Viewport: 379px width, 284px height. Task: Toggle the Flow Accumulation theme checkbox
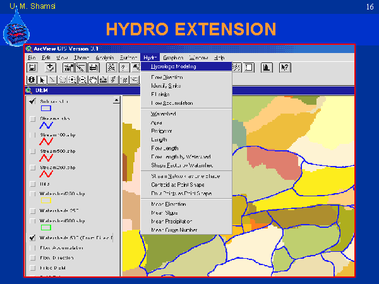point(32,248)
